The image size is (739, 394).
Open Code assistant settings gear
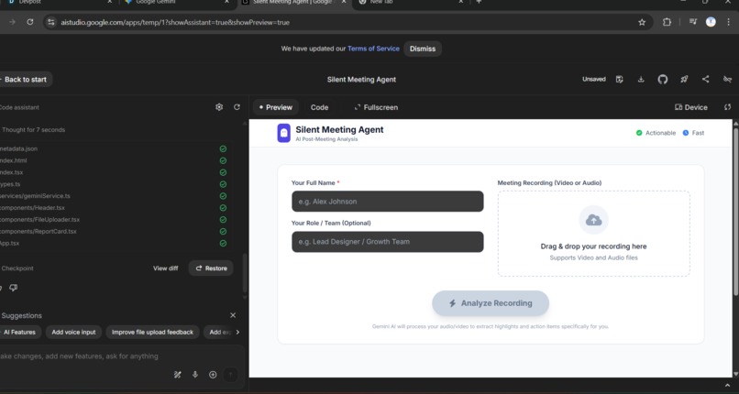pyautogui.click(x=219, y=107)
